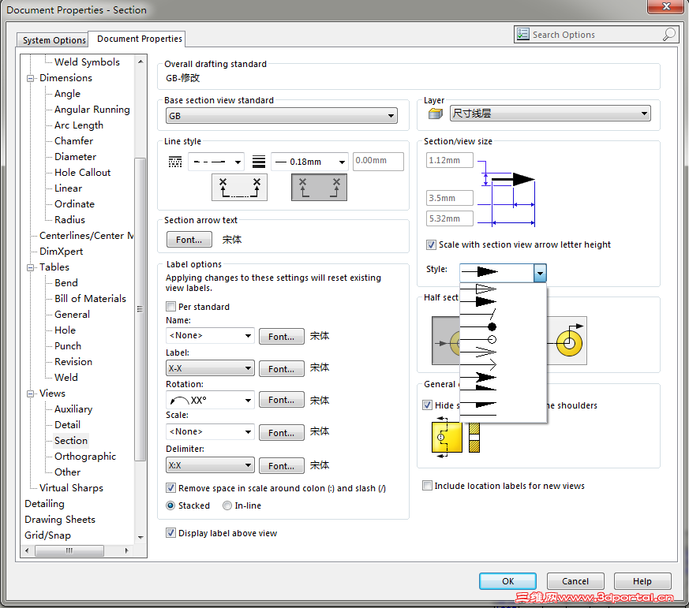This screenshot has height=608, width=689.
Task: Open Drawing Sheets settings
Action: point(60,520)
